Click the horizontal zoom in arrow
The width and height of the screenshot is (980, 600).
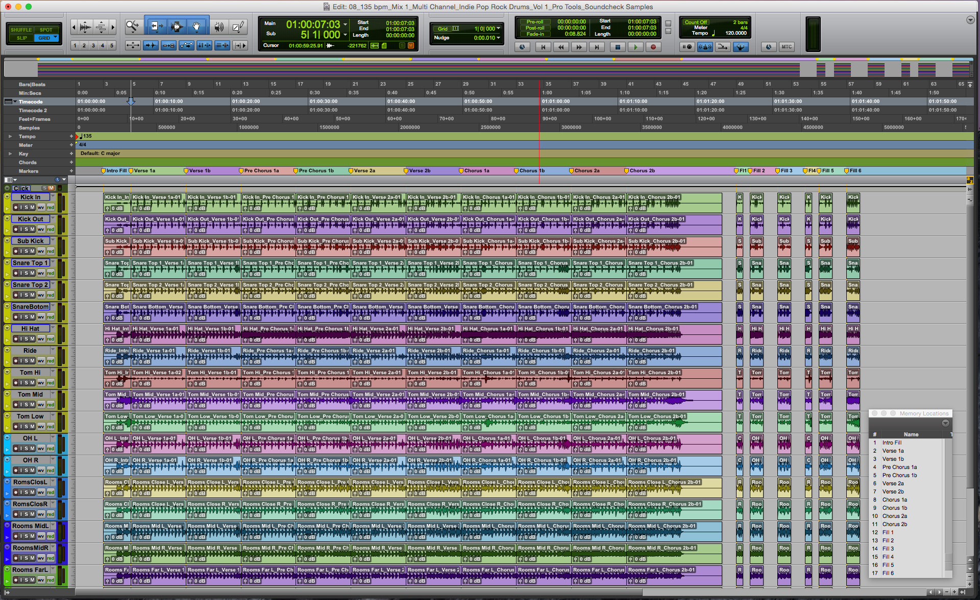(113, 27)
